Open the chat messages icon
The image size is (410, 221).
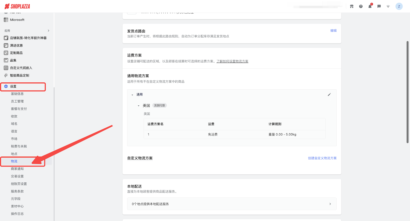coord(379,6)
